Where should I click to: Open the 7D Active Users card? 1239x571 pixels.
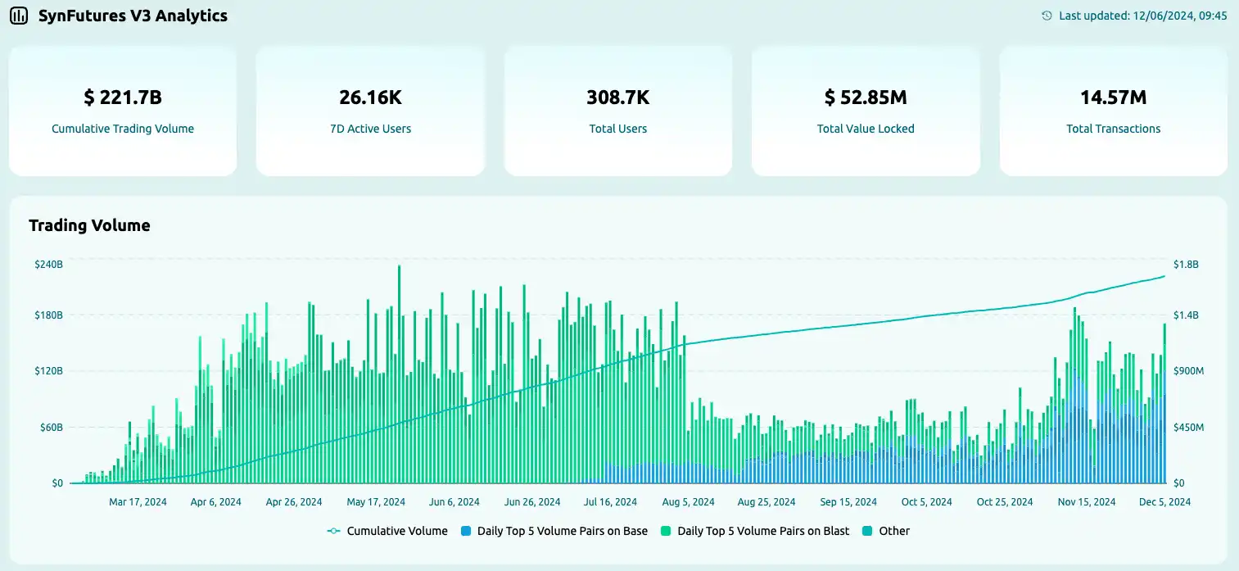click(x=370, y=111)
